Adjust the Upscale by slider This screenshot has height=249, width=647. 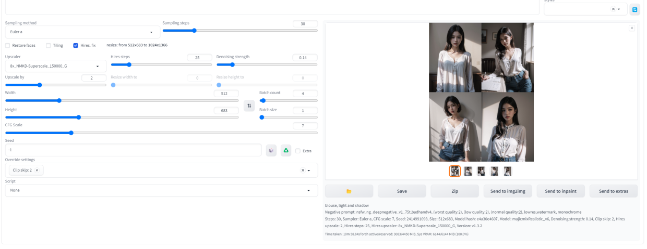pyautogui.click(x=56, y=85)
